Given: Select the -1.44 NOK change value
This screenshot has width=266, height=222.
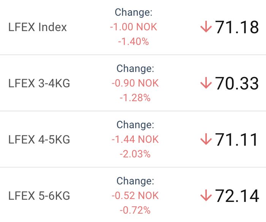Looking at the screenshot, I should (x=135, y=140).
